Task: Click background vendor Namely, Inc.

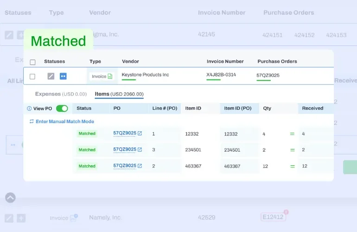Action: [x=105, y=218]
